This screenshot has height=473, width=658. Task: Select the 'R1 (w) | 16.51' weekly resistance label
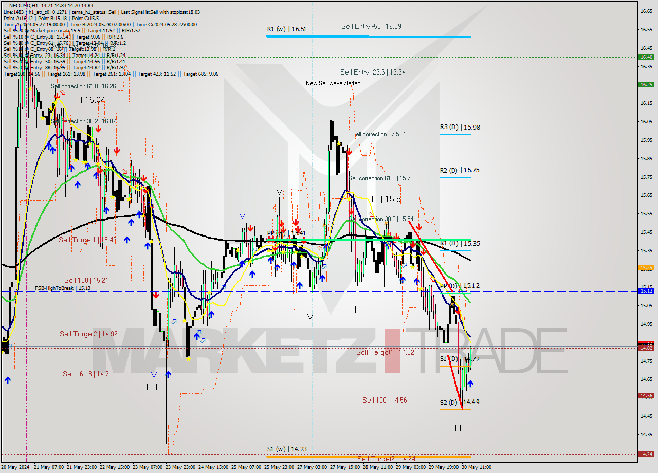[286, 29]
